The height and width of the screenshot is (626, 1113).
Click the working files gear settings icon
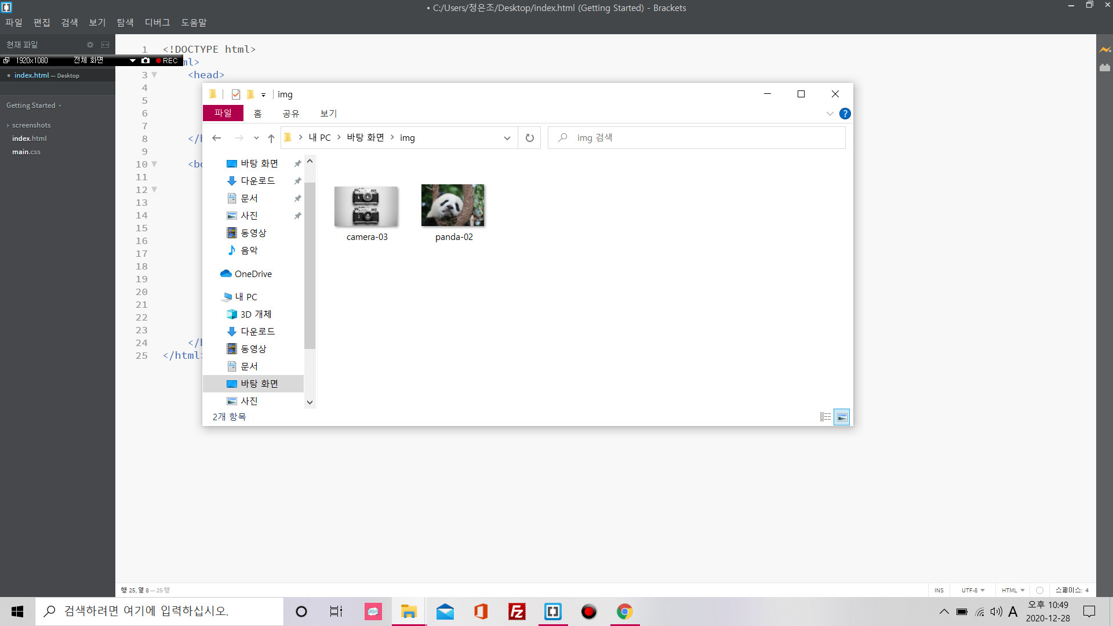coord(90,45)
